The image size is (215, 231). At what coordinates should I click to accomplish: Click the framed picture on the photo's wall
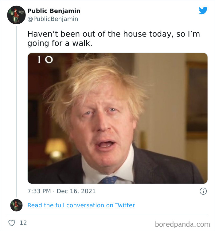[197, 98]
